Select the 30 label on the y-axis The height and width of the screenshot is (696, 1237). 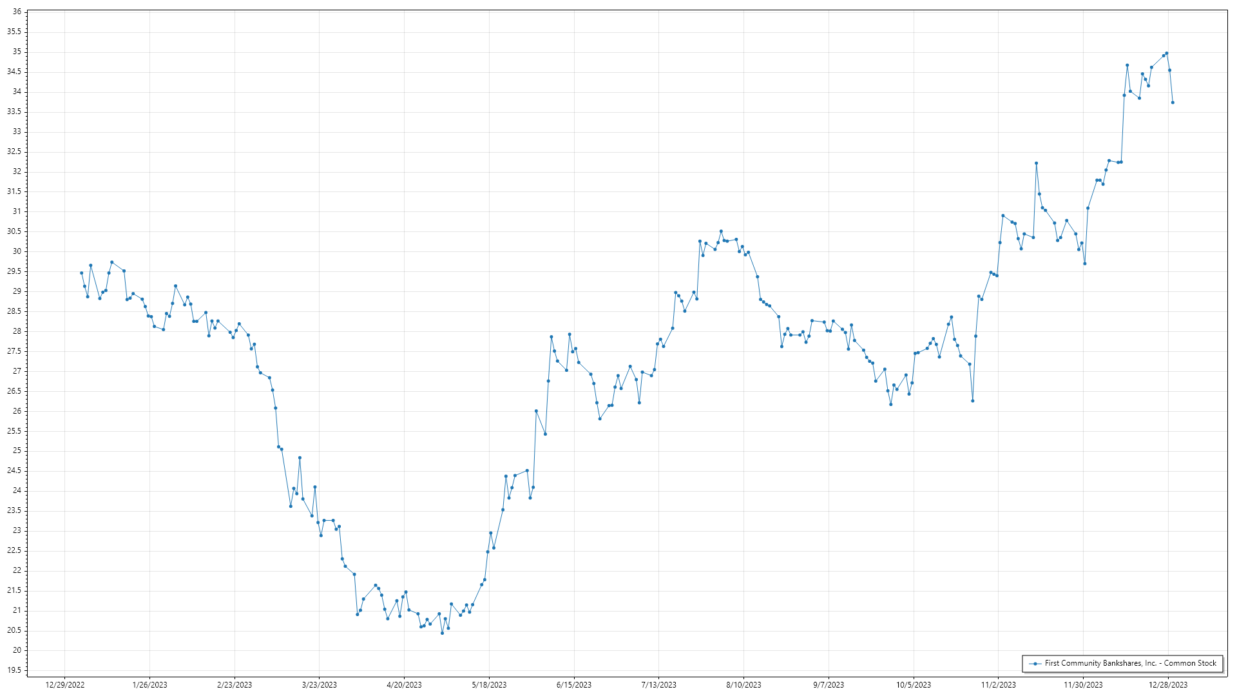(17, 251)
